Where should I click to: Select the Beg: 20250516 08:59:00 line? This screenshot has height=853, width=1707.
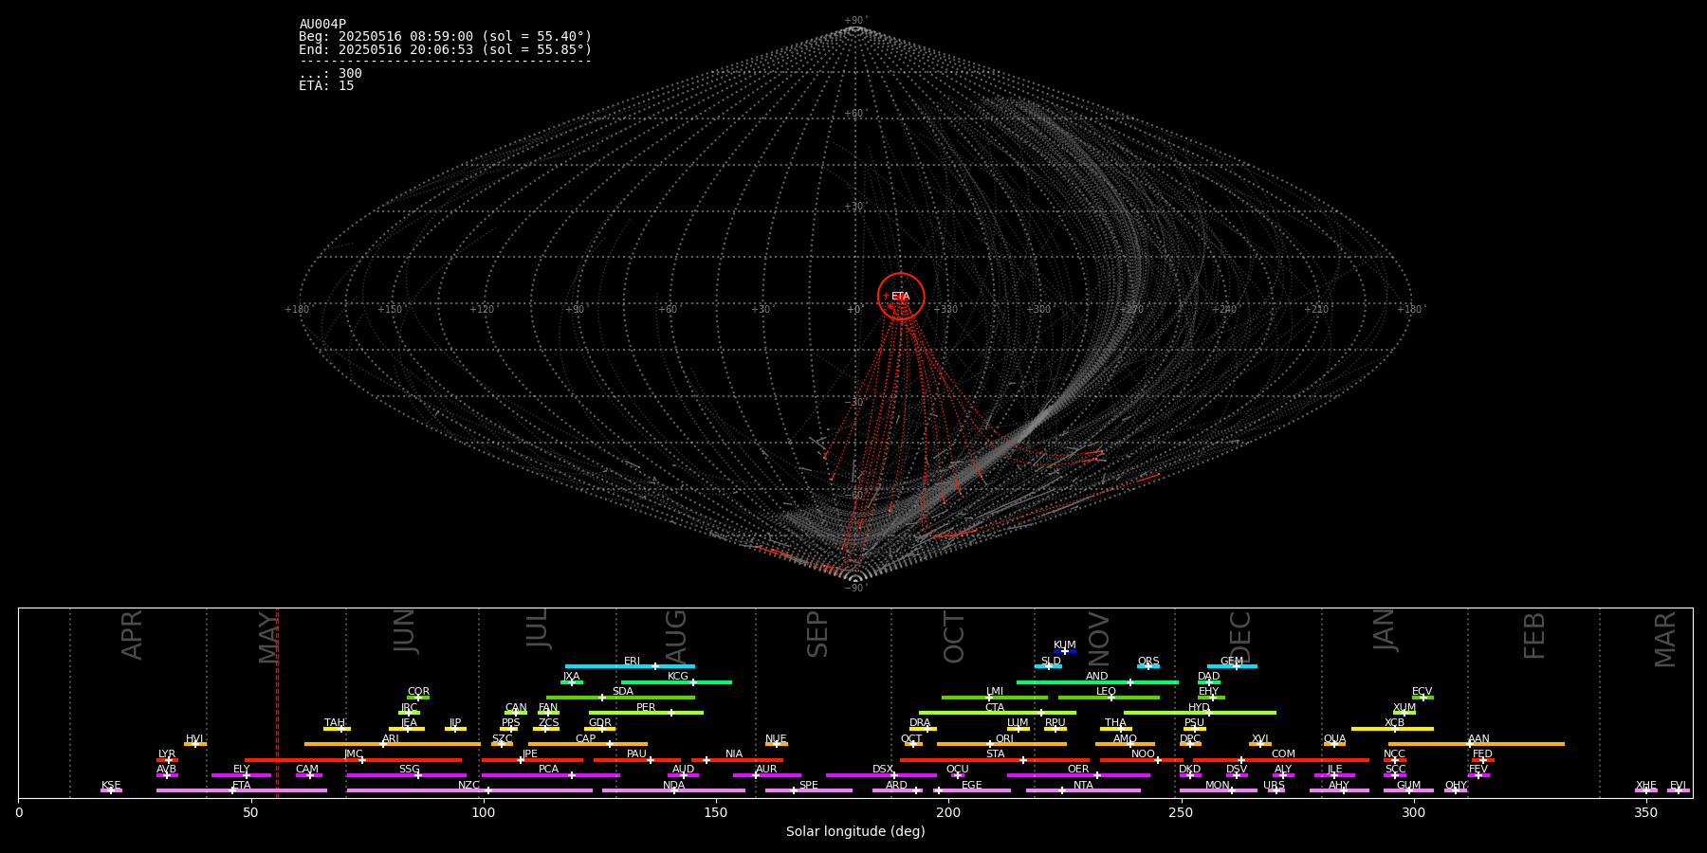pos(445,37)
